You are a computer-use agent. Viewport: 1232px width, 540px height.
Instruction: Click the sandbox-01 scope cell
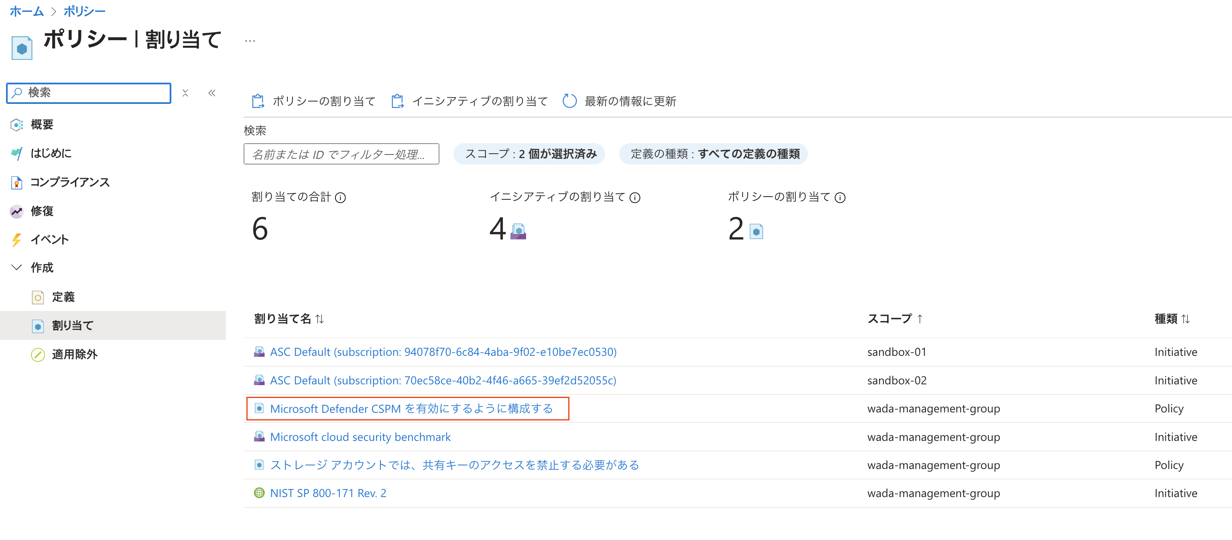click(x=897, y=352)
